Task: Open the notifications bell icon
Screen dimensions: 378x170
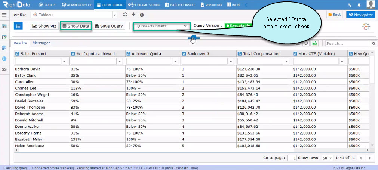Action: [x=359, y=5]
